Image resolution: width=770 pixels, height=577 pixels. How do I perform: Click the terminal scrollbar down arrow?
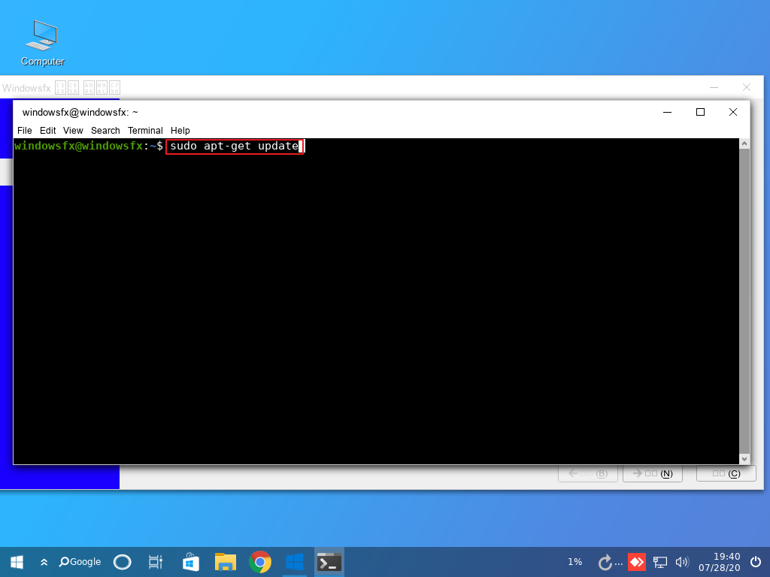coord(744,459)
